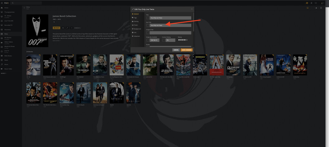This screenshot has height=147, width=329.
Task: Open the cast to device icon
Action: coord(316,3)
